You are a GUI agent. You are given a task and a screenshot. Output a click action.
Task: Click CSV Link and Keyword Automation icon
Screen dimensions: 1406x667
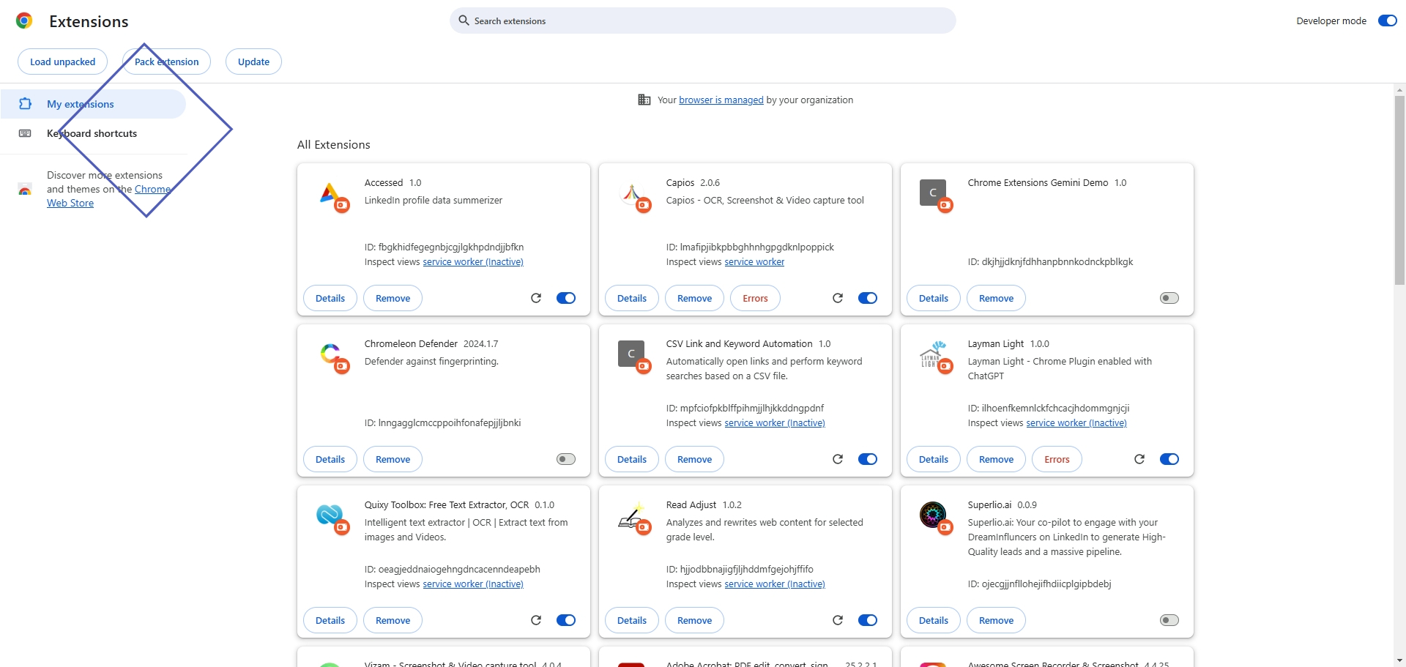[x=634, y=357]
